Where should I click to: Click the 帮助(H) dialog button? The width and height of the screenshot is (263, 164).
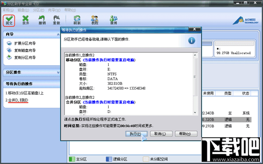tap(186, 134)
